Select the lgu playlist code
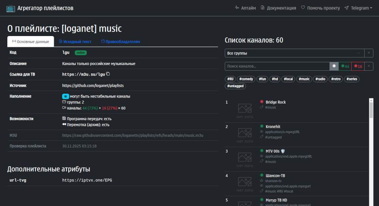 coord(66,52)
